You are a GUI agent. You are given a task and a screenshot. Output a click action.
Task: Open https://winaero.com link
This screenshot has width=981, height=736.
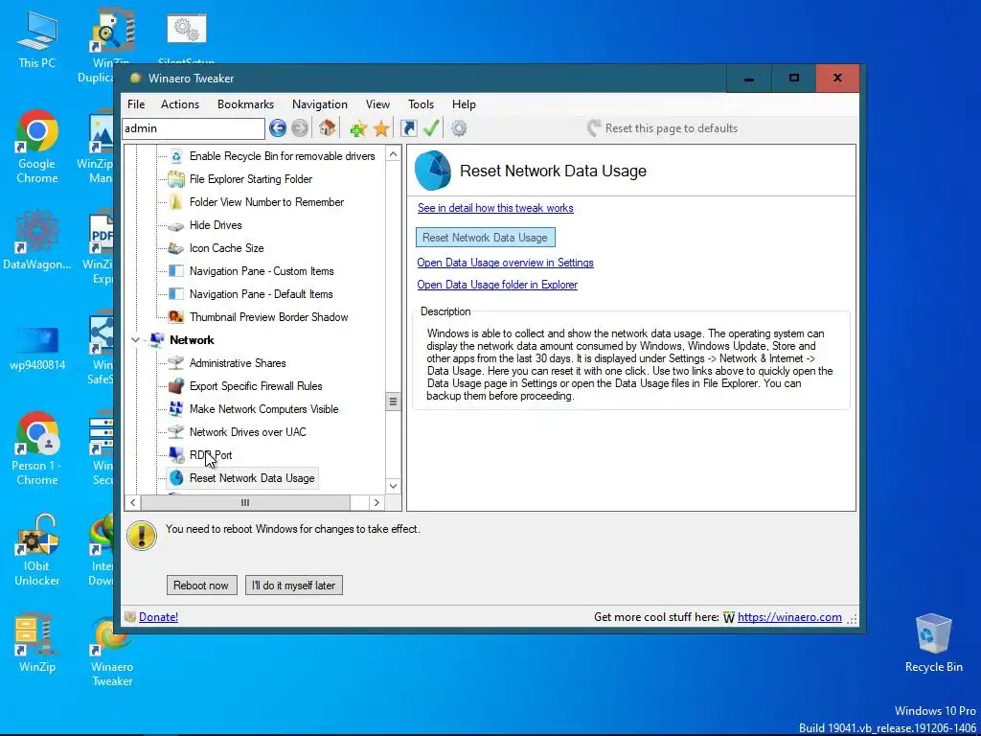click(789, 617)
